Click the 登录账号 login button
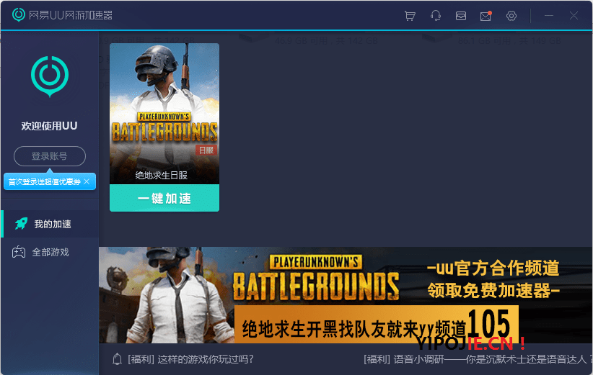This screenshot has height=375, width=593. (x=50, y=156)
